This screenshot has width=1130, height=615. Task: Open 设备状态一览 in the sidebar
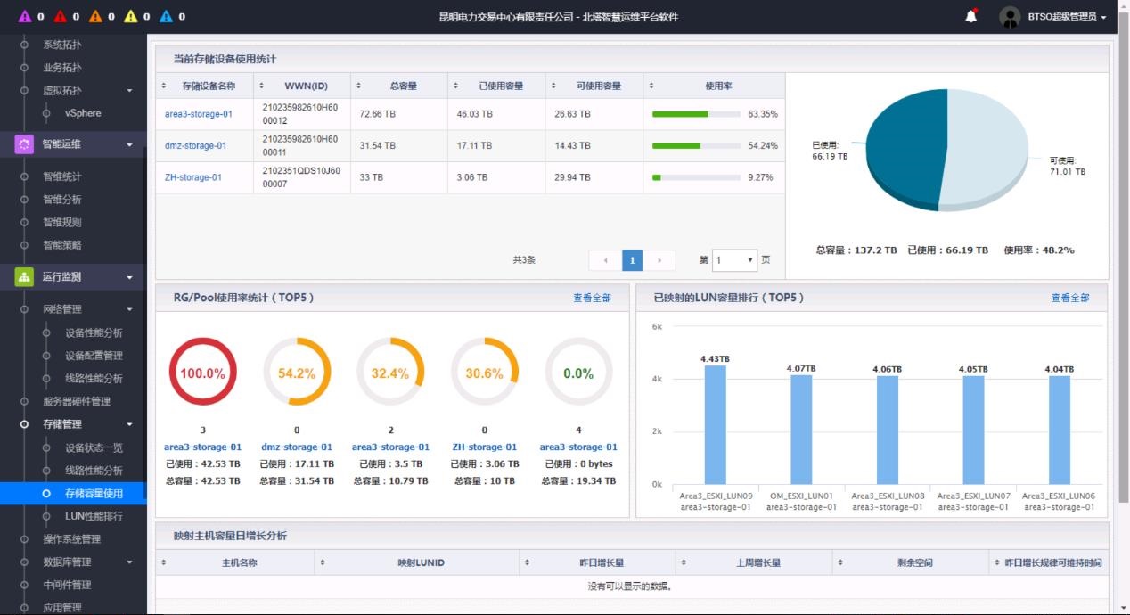94,447
